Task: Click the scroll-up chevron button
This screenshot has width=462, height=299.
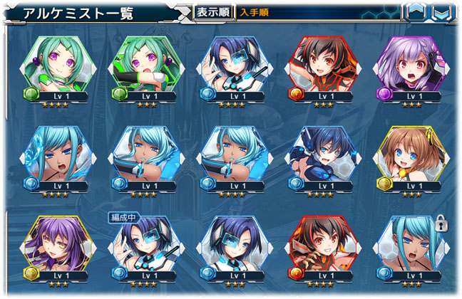Action: [x=416, y=12]
